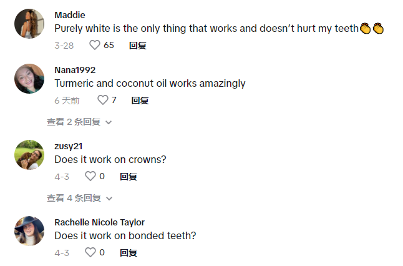
Task: Click the chevron beside 查看 2 条回复
Action: (109, 122)
